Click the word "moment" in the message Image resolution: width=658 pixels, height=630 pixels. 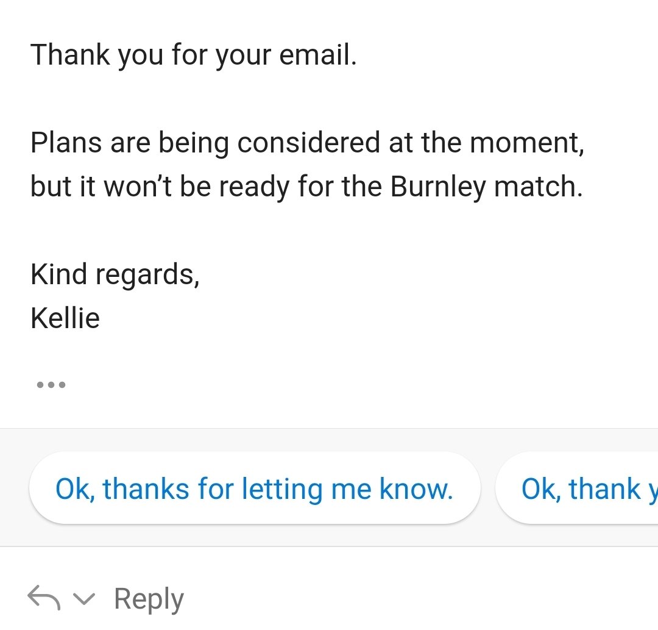[525, 143]
